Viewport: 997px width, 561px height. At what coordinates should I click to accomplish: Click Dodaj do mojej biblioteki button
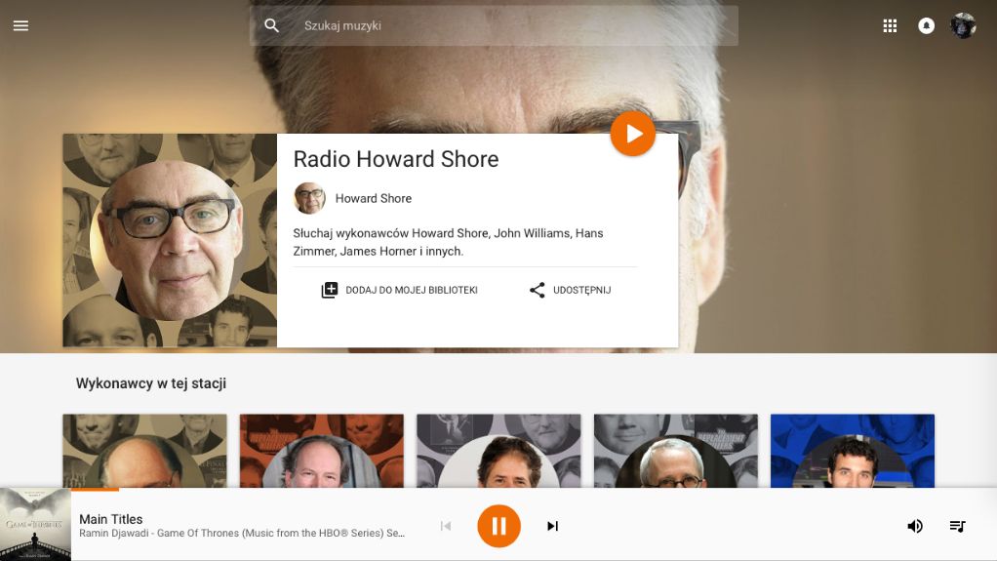coord(399,290)
